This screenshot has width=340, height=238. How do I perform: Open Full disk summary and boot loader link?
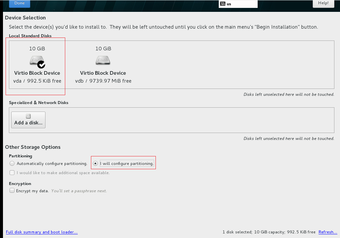coord(42,232)
